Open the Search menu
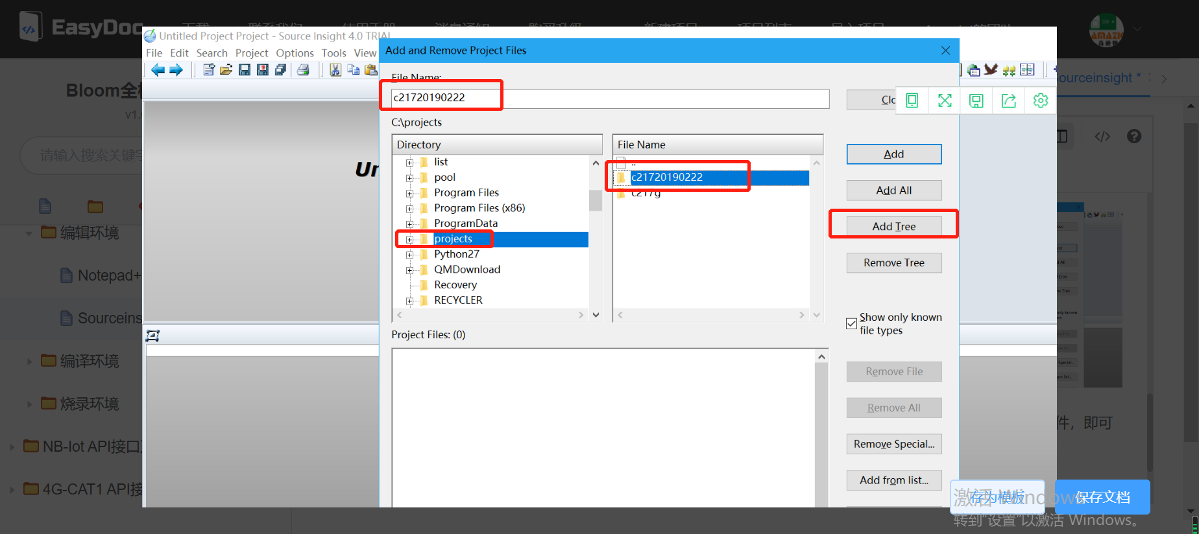Image resolution: width=1199 pixels, height=534 pixels. [x=212, y=53]
